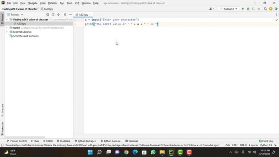
Task: Click line-column indicator 2:45
Action: coord(228,145)
